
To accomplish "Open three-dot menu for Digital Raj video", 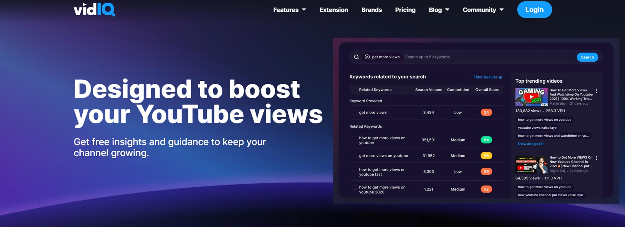I will tap(596, 158).
